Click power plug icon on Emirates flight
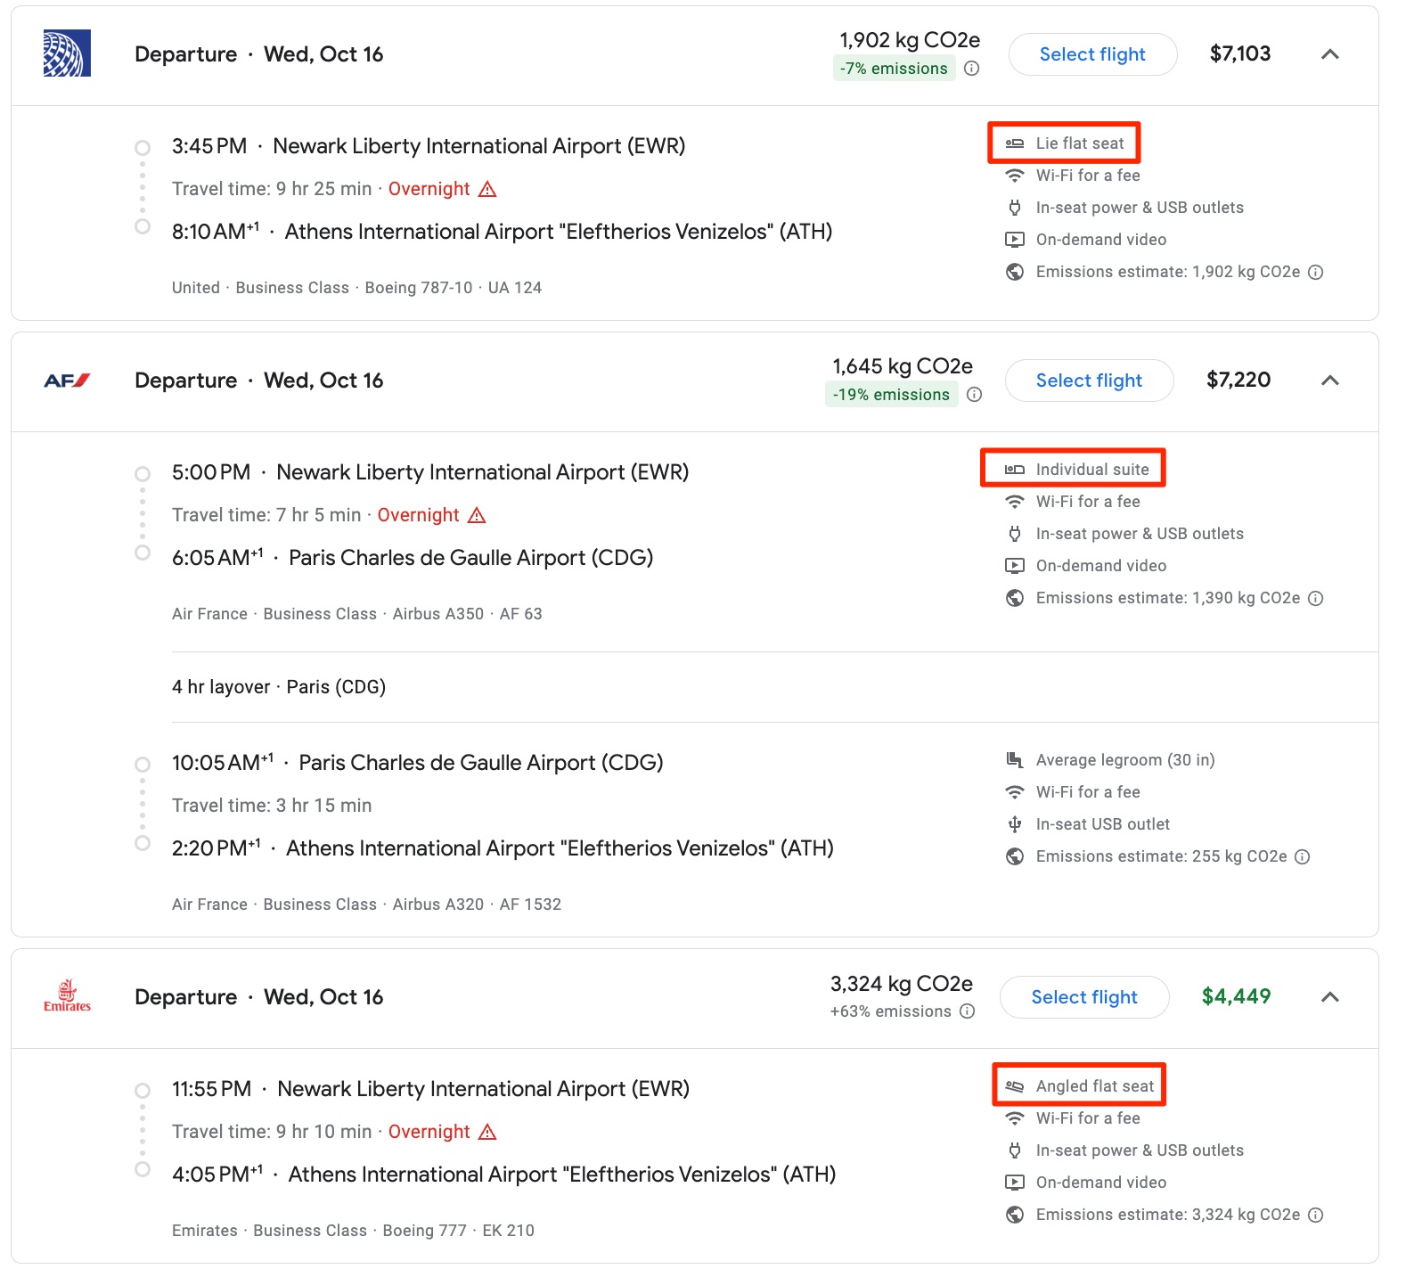 (x=1014, y=1150)
